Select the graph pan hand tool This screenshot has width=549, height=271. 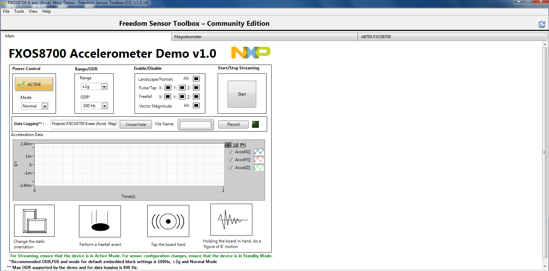pyautogui.click(x=242, y=145)
